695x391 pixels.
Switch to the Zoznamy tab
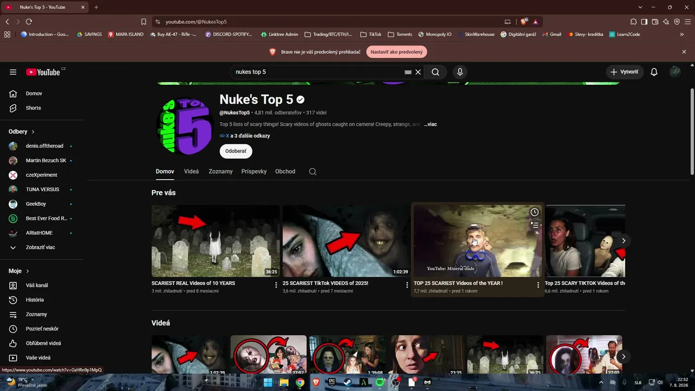220,172
